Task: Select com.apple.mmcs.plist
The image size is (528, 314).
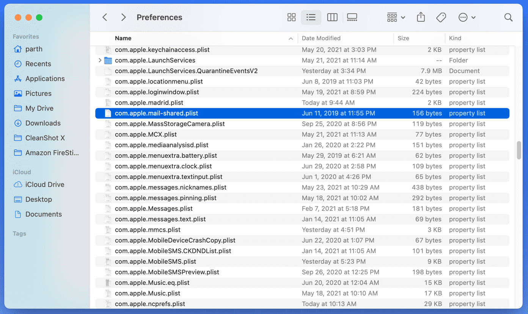Action: pos(302,230)
